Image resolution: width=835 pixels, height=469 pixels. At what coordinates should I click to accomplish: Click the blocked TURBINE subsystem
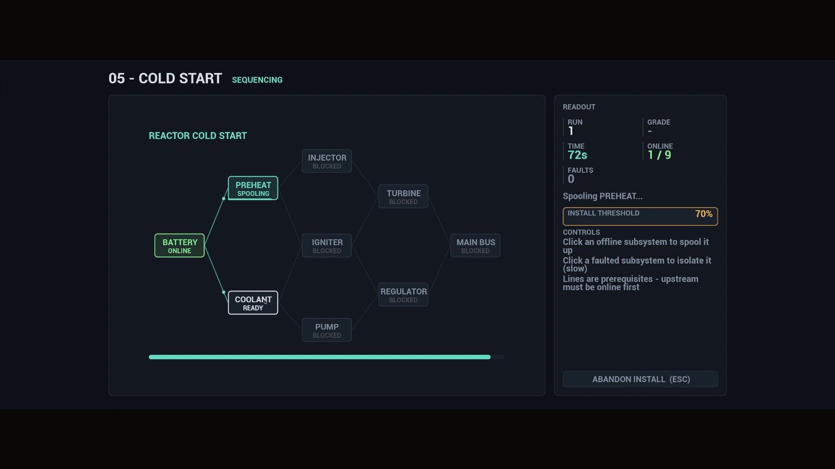tap(403, 196)
